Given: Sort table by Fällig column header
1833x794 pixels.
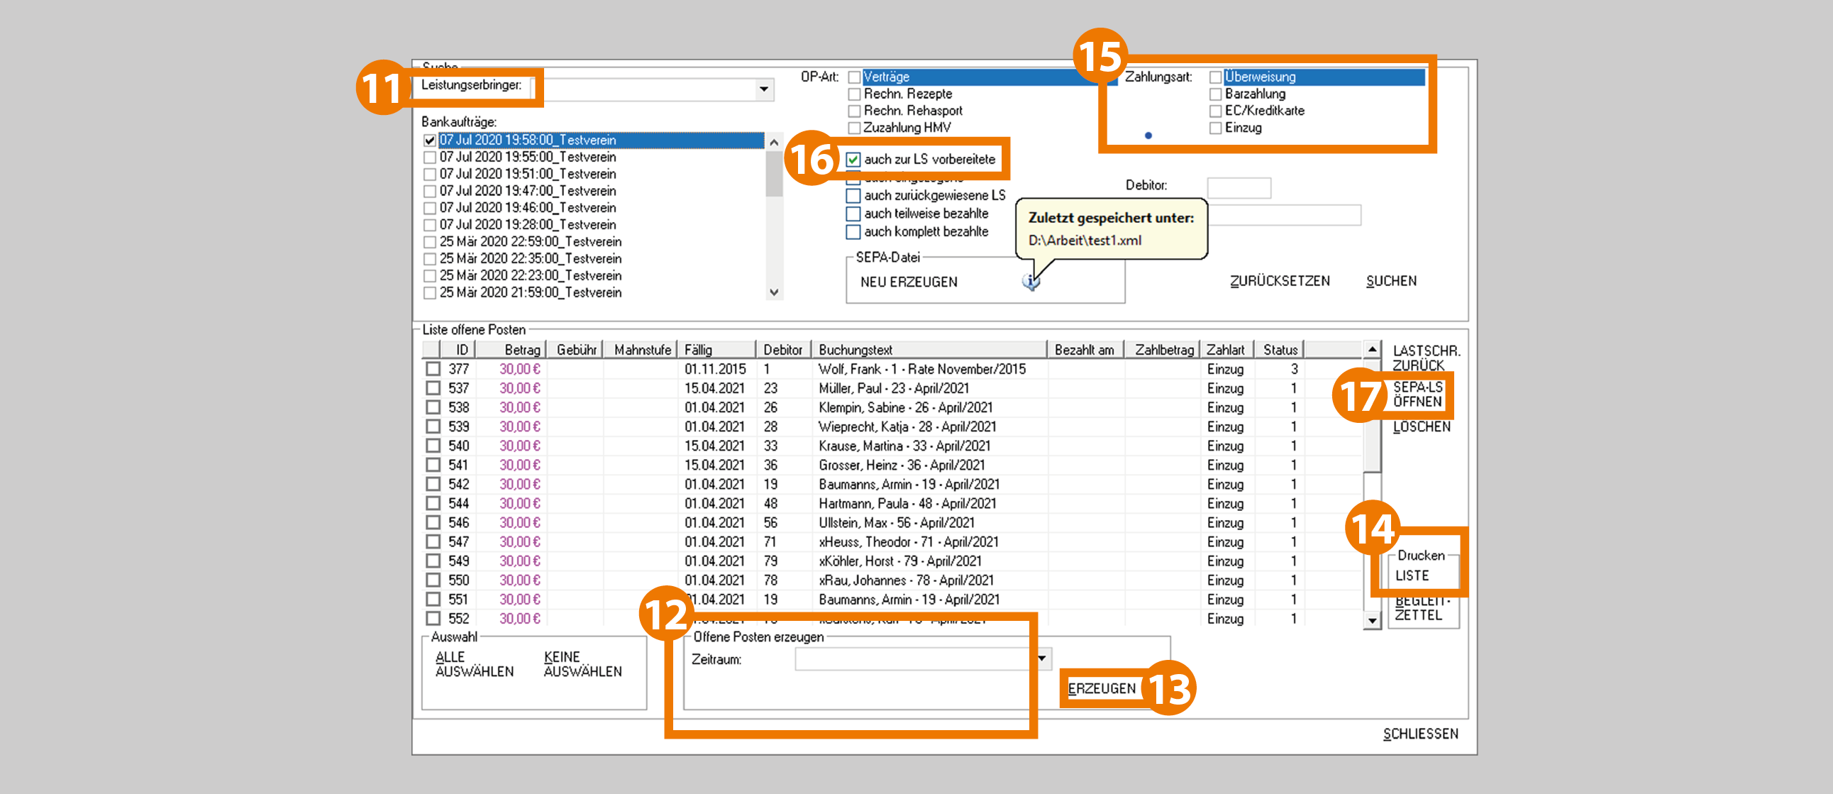Looking at the screenshot, I should [x=716, y=349].
